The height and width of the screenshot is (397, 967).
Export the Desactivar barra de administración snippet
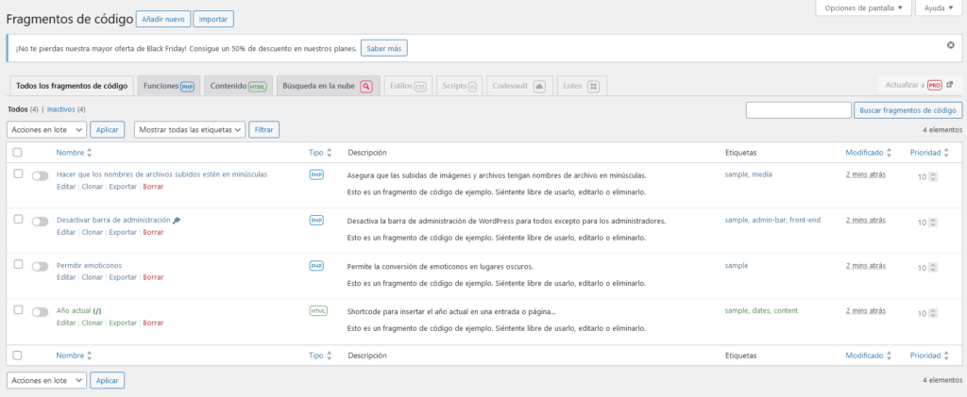coord(123,232)
